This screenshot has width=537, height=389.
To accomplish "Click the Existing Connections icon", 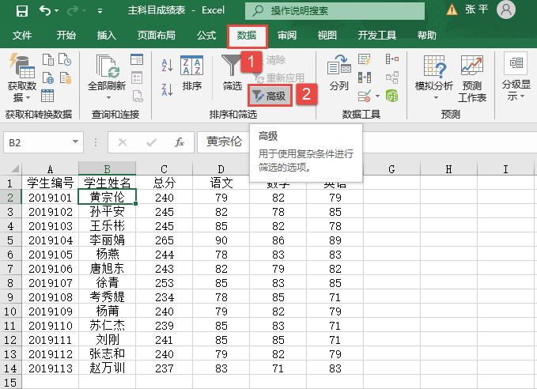I will [65, 77].
